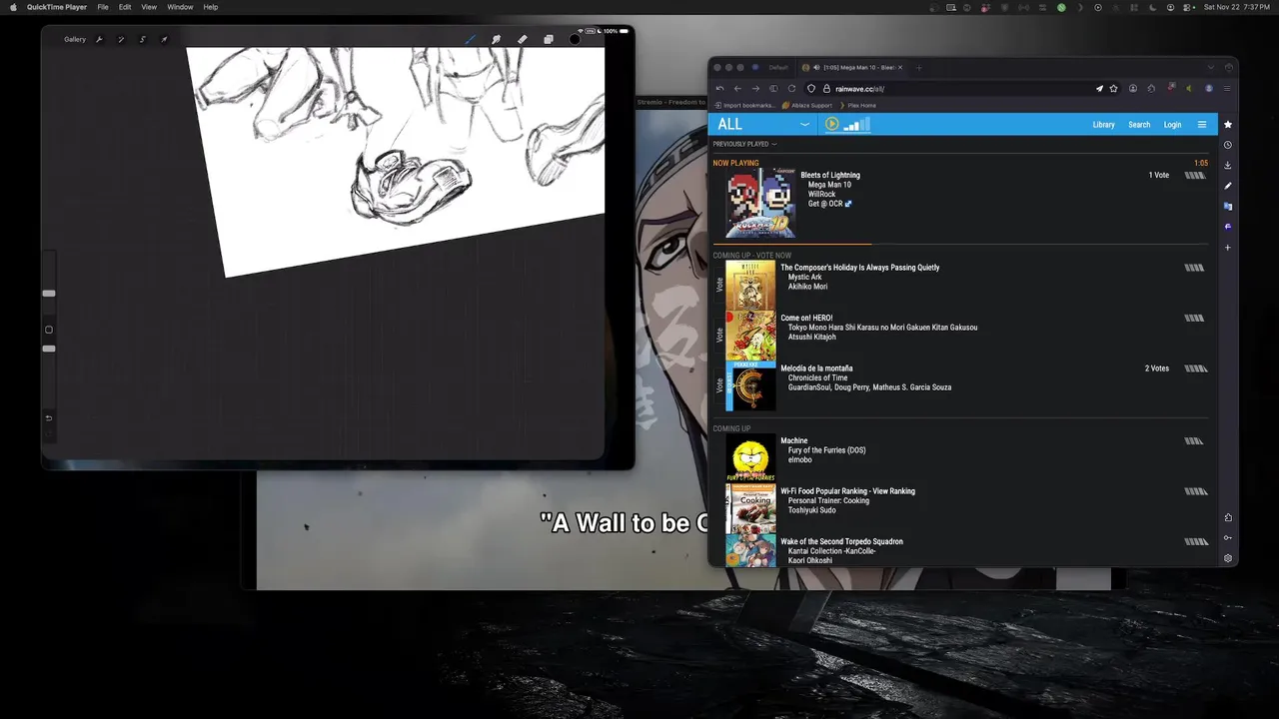Select the Procreate Brush tool
This screenshot has width=1279, height=719.
point(471,40)
